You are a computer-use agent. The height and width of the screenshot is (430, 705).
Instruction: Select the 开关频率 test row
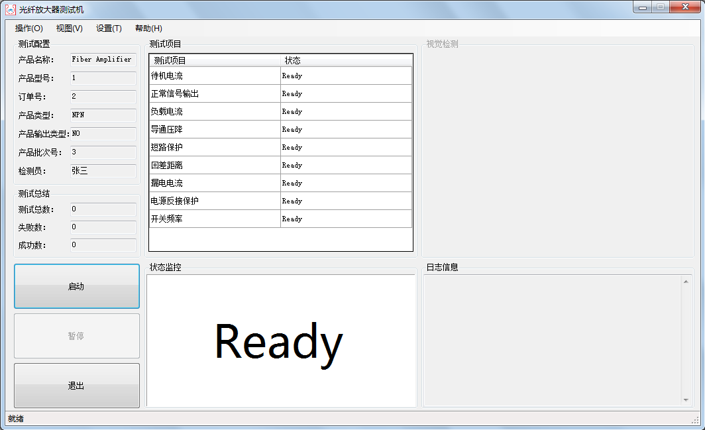tap(214, 219)
